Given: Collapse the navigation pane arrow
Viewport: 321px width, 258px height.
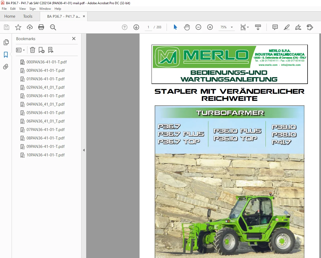Looking at the screenshot, I should (84, 150).
